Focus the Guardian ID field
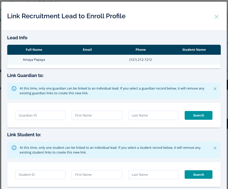Screen dimensions: 228x189 tap(40, 115)
